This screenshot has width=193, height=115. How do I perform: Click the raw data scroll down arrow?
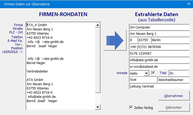click(98, 107)
